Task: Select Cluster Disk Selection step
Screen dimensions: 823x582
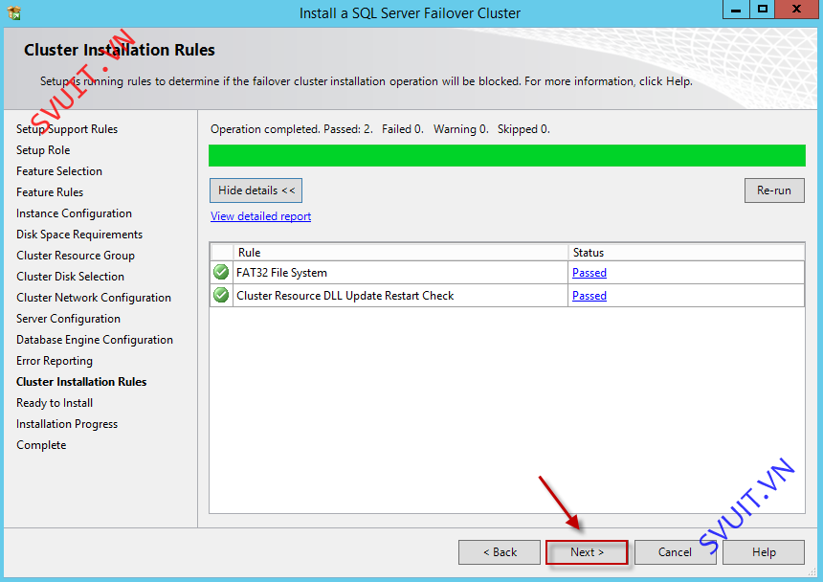Action: coord(70,277)
